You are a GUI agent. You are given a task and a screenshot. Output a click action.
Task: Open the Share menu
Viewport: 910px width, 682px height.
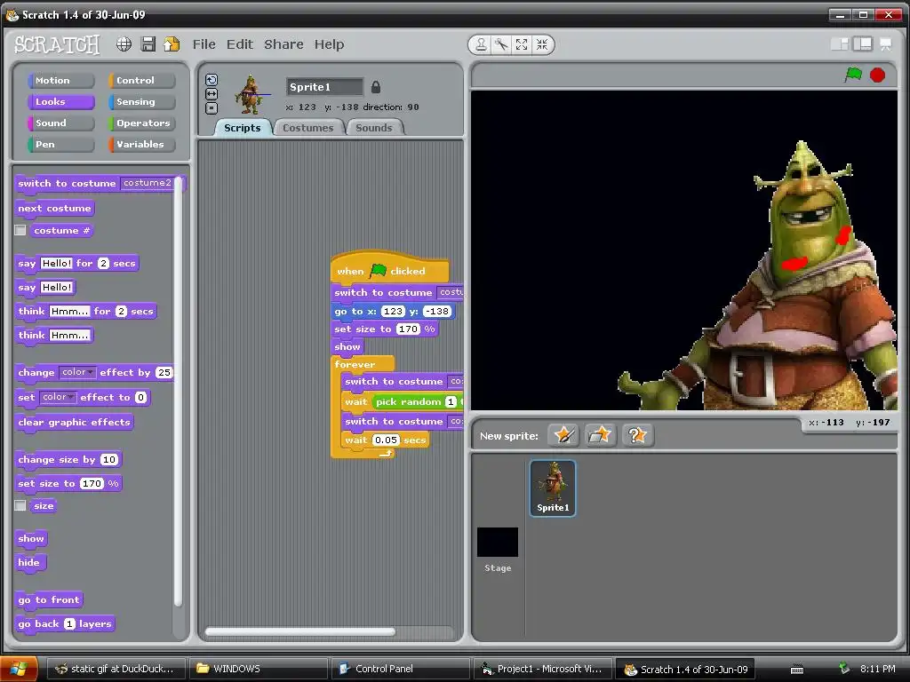point(283,44)
